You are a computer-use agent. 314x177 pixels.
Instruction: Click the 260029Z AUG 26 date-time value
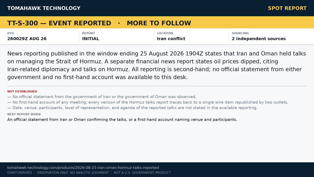(x=27, y=39)
